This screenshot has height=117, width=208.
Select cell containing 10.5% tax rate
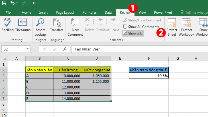[x=148, y=76]
